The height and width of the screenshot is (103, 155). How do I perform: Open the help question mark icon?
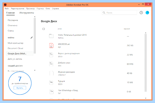141,13
